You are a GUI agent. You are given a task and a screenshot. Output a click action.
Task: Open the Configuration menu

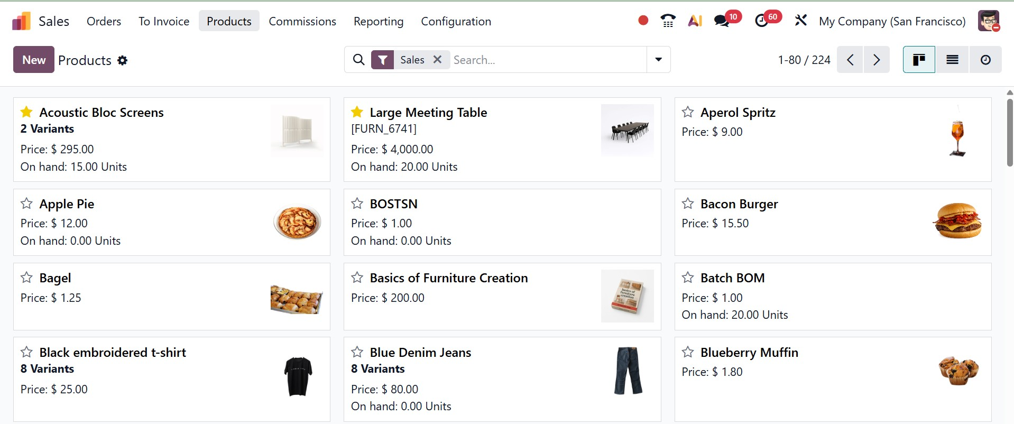[456, 21]
